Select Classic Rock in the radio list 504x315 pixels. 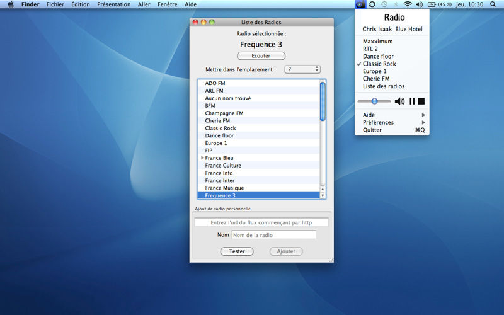point(259,128)
